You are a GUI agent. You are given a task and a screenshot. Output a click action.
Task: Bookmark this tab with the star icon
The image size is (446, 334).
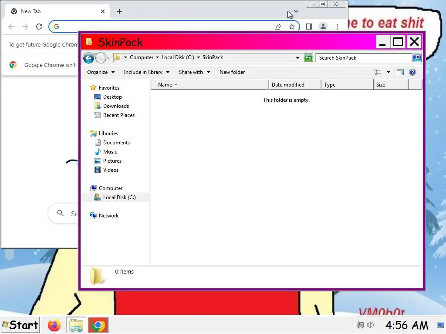click(x=291, y=27)
